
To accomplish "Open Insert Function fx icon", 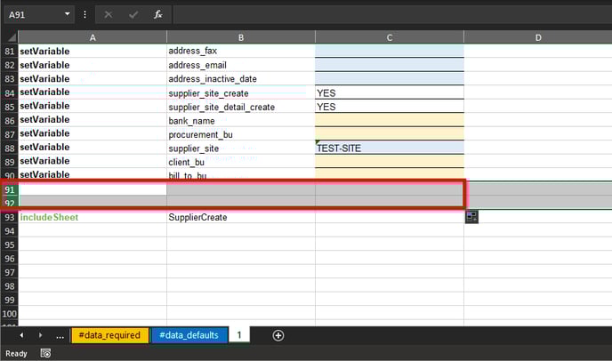I will (158, 15).
